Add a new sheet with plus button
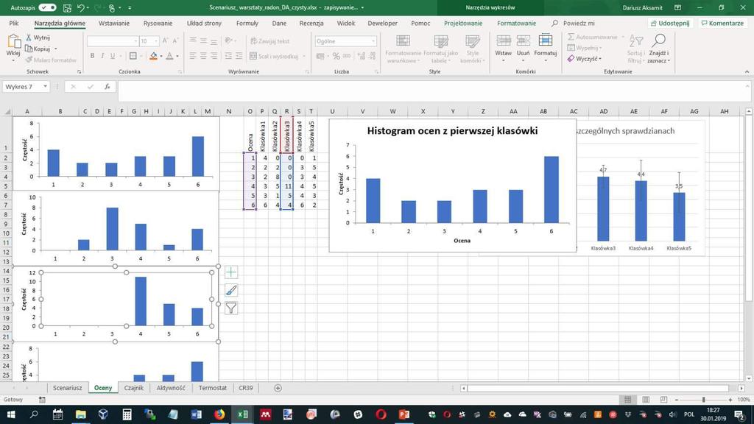Viewport: 754px width, 424px height. pos(278,388)
